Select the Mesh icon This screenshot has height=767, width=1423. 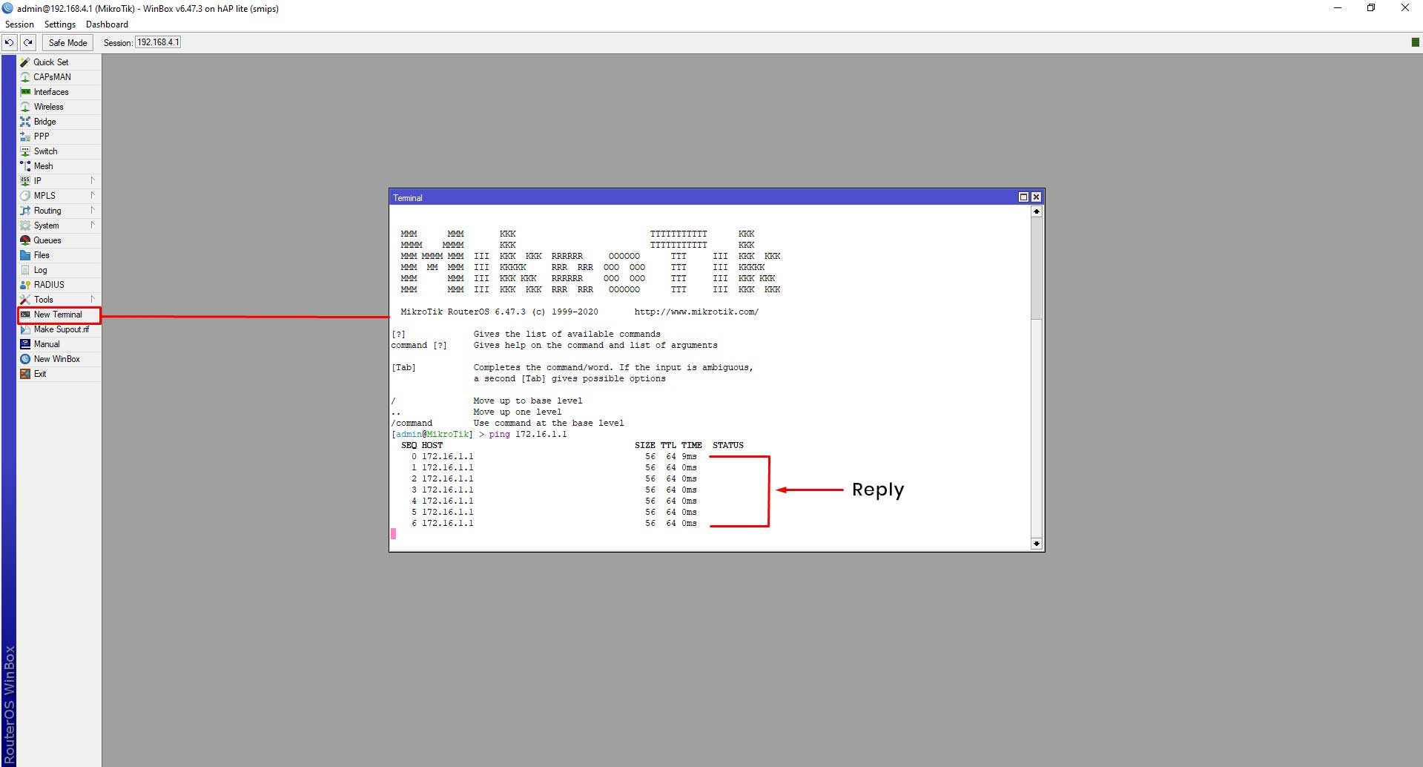click(25, 166)
